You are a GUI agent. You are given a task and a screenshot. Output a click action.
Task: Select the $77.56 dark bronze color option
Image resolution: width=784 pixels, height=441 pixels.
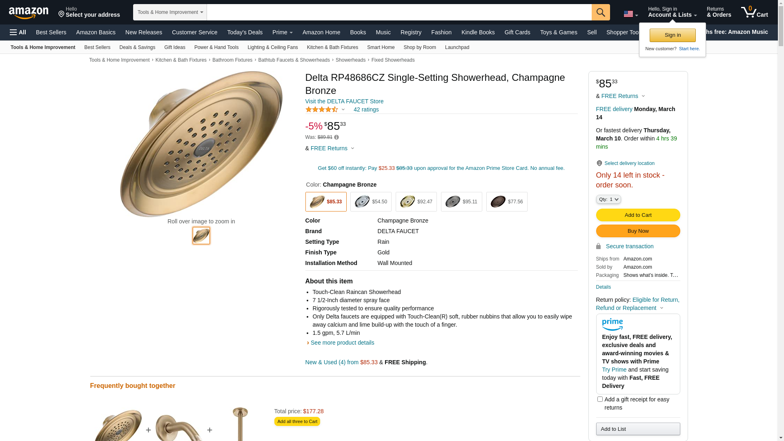[507, 202]
